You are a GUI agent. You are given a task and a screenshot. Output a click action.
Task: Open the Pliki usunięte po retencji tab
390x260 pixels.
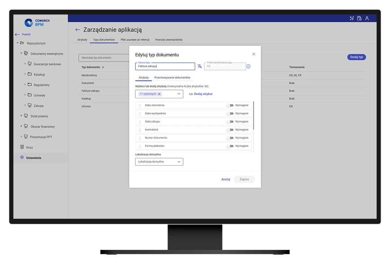click(x=135, y=40)
